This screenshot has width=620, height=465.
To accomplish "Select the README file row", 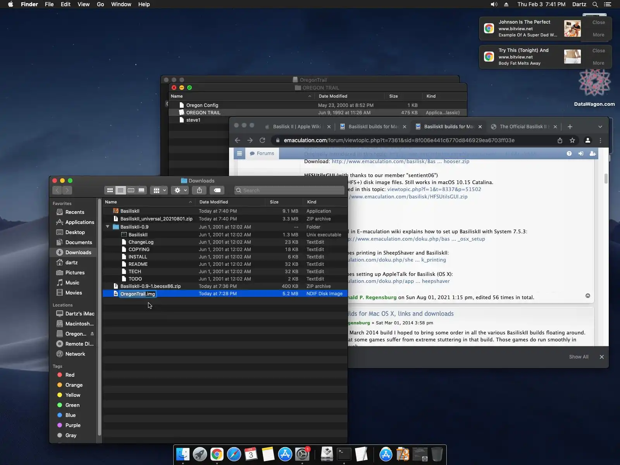I will [x=225, y=264].
